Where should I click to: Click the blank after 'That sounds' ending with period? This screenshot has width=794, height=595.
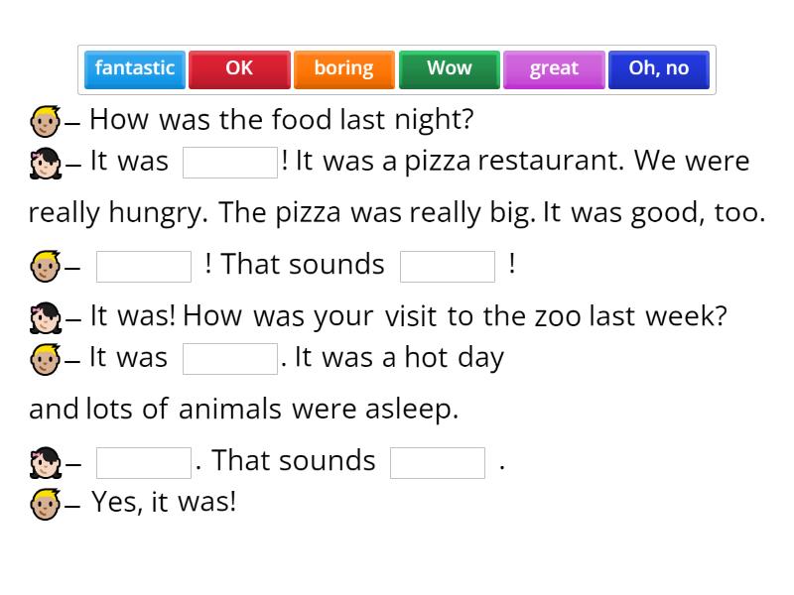[438, 463]
